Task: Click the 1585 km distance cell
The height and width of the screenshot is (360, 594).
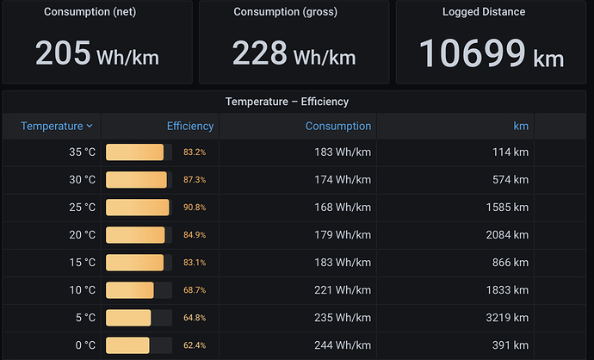Action: pos(507,208)
